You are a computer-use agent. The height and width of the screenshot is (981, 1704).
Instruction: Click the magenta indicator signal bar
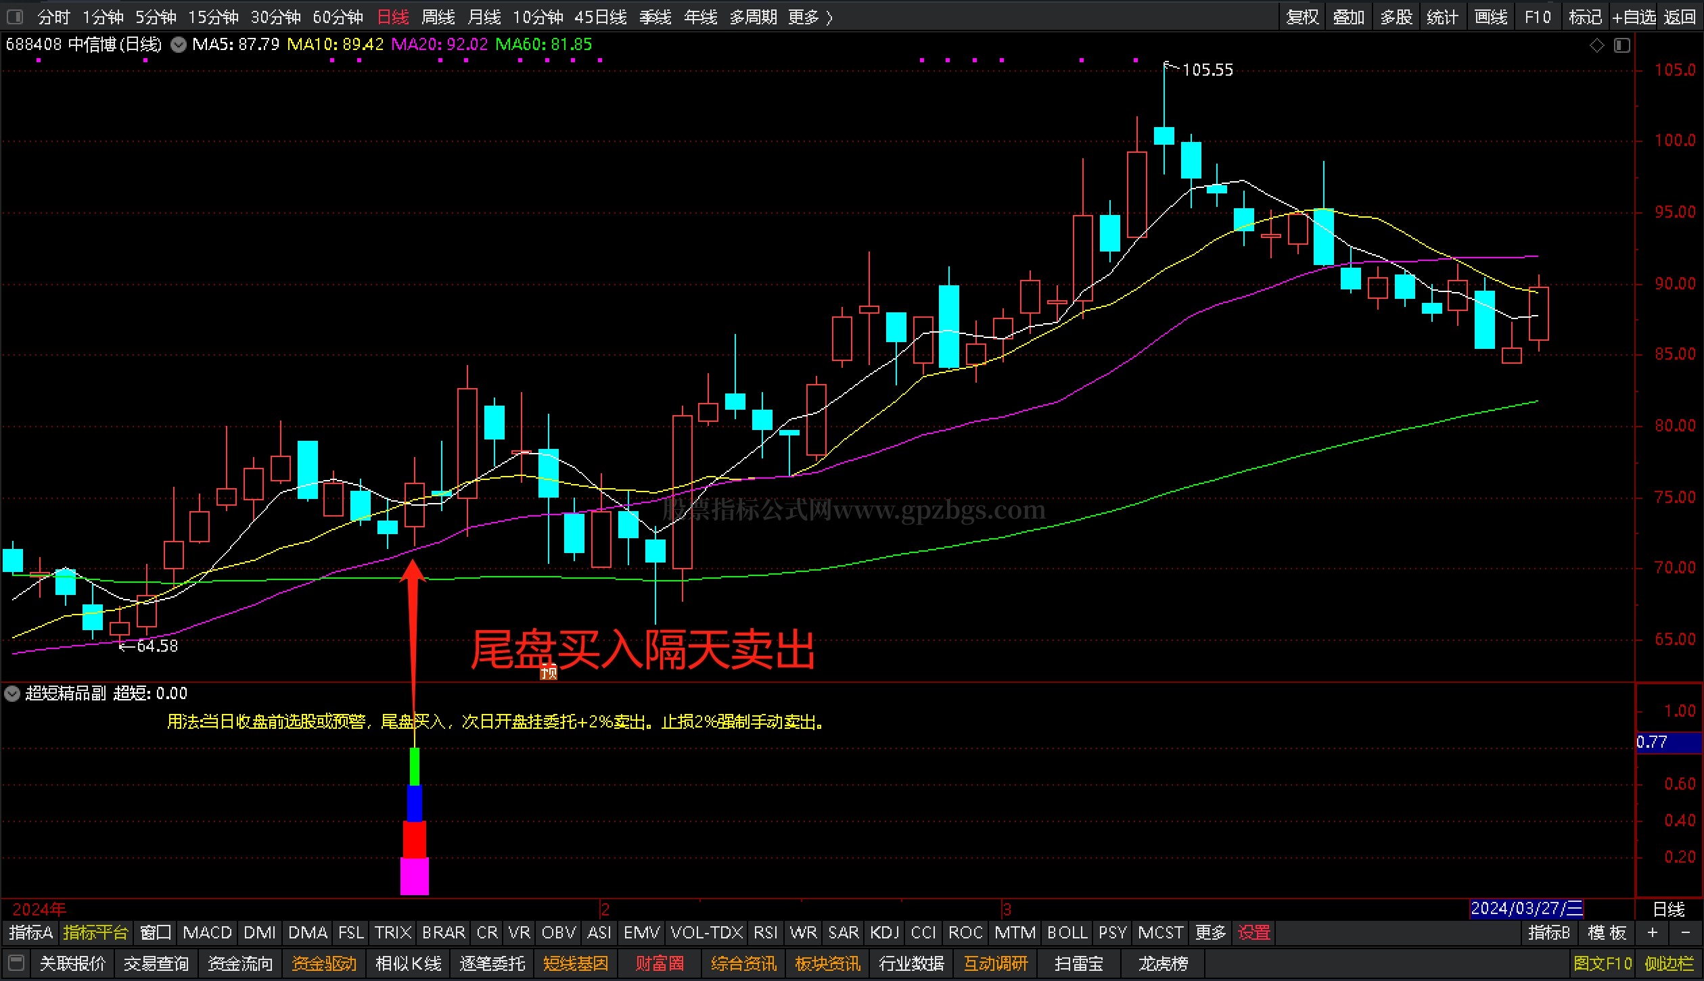414,876
